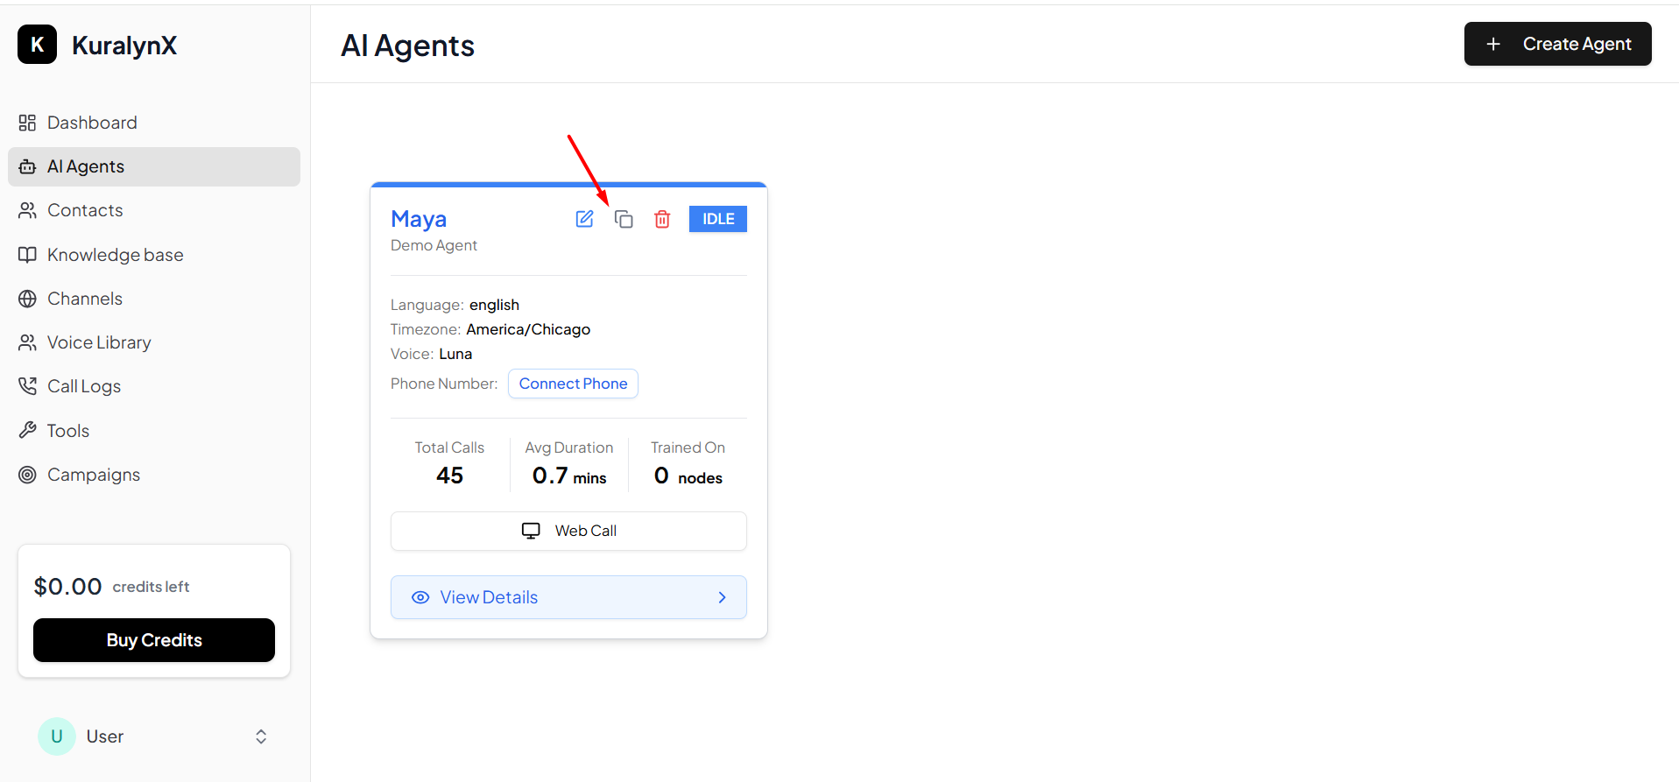Screen dimensions: 1679x782
Task: Open Knowledge base section
Action: tap(154, 255)
